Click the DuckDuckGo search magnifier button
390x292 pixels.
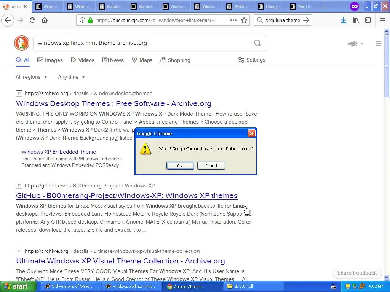257,43
